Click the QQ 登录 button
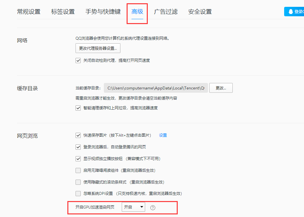Screen dimensions: 304x217 click(295, 12)
